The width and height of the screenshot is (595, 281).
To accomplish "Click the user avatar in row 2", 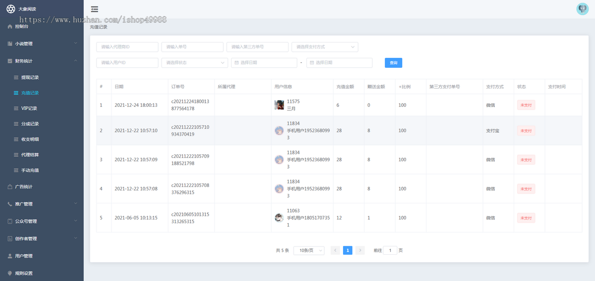I will coord(279,130).
